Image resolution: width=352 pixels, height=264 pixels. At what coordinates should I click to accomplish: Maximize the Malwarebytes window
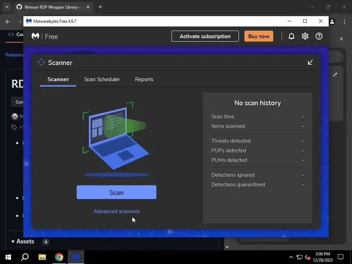click(305, 21)
